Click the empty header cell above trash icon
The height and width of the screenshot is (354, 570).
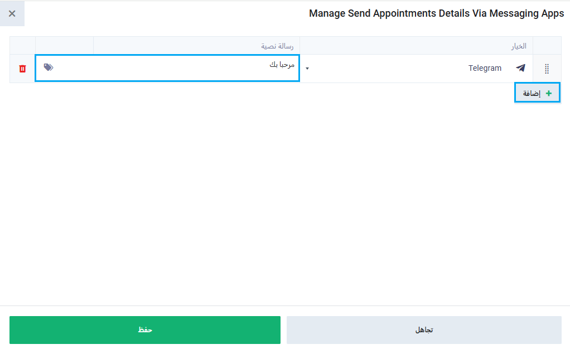click(x=22, y=46)
